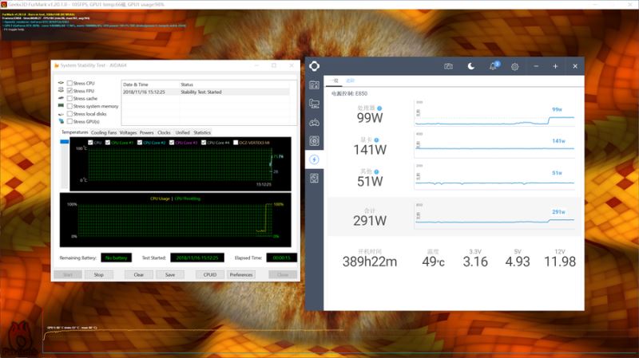Click the 49°C temperature value
This screenshot has height=358, width=639.
point(433,262)
